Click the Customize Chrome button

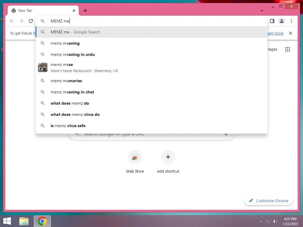tap(268, 201)
